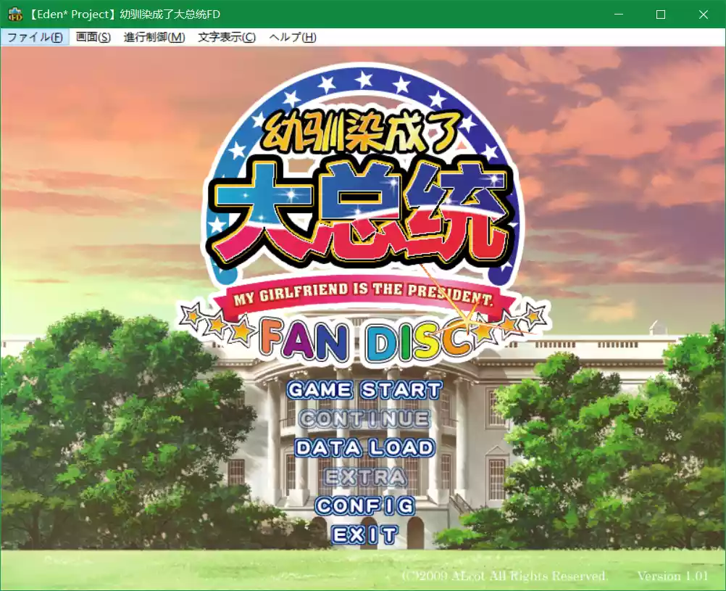The width and height of the screenshot is (726, 591).
Task: Maximize the game window
Action: (660, 15)
